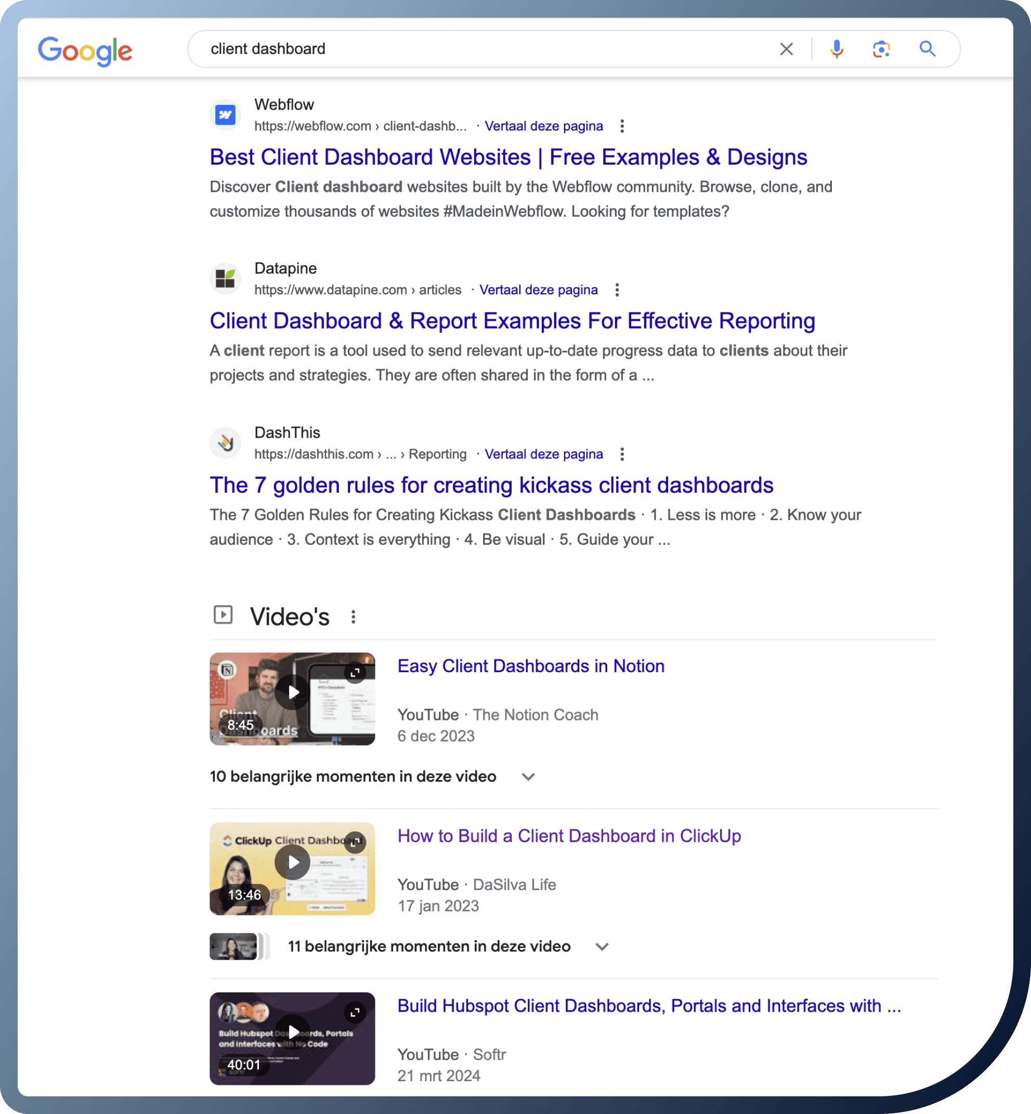This screenshot has width=1031, height=1114.
Task: Click the dashthis.com Reporting breadcrumb URL
Action: click(x=360, y=454)
